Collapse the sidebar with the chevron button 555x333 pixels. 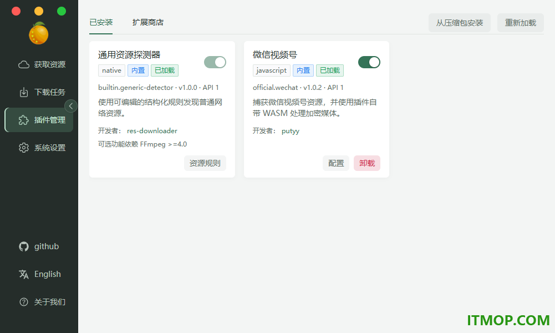tap(71, 106)
